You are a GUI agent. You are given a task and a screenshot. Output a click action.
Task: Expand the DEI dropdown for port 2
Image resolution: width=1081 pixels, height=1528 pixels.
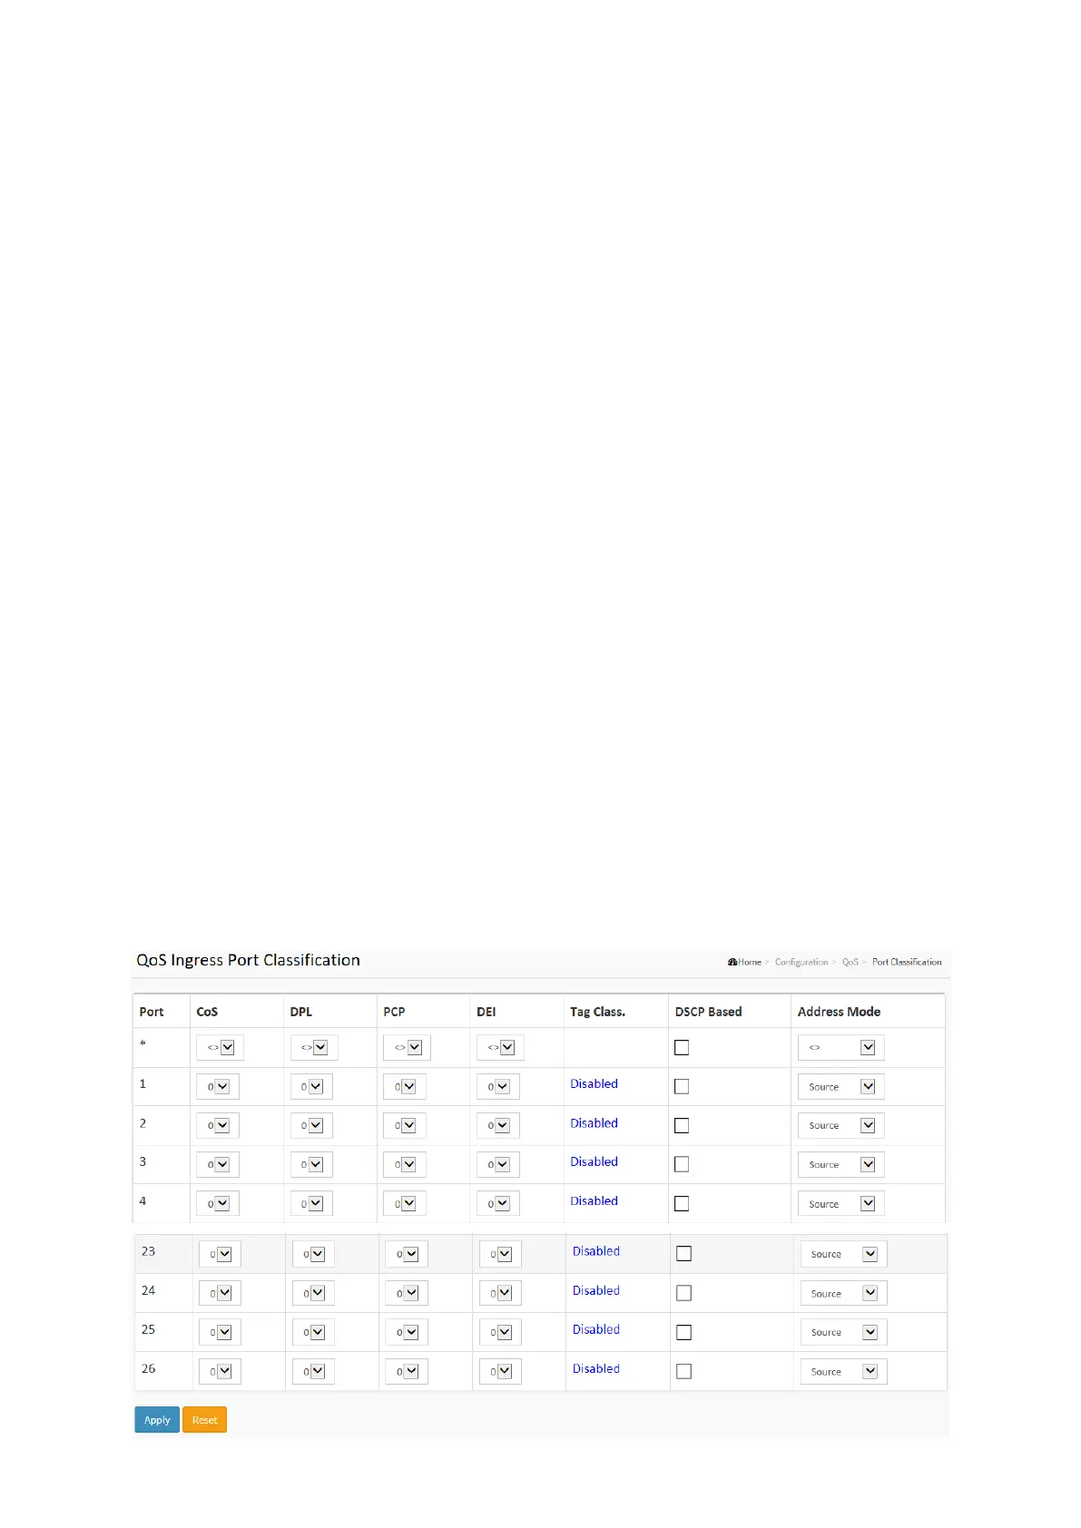(x=498, y=1125)
